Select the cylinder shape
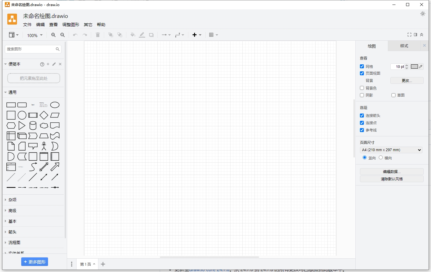Viewport: 431px width, 272px height. coord(33,126)
